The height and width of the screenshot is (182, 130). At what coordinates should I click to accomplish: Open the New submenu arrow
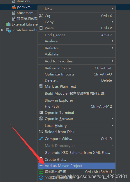coord(112,9)
